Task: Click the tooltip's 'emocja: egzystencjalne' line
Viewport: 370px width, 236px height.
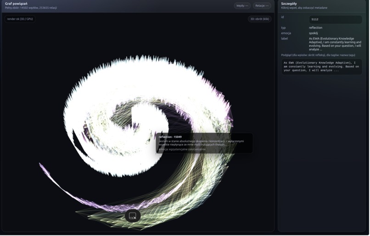Action: pos(182,149)
